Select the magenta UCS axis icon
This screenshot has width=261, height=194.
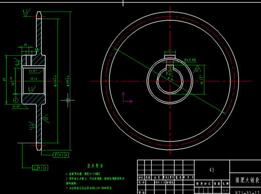(127, 98)
